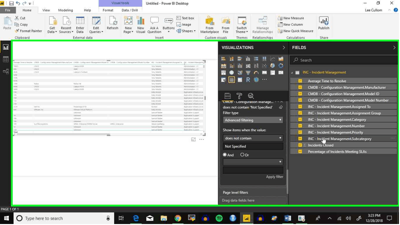Uncheck INC Incident Management.Category field

click(300, 120)
